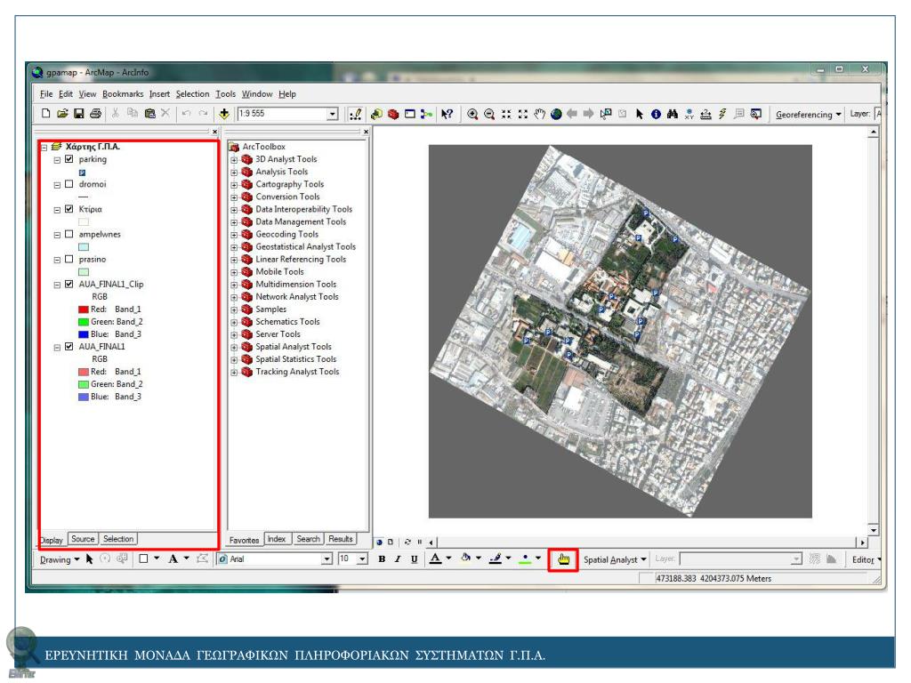Open the Arial font dropdown

327,559
